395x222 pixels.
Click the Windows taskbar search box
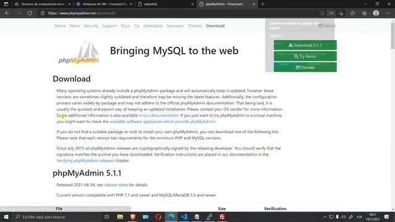(x=57, y=216)
